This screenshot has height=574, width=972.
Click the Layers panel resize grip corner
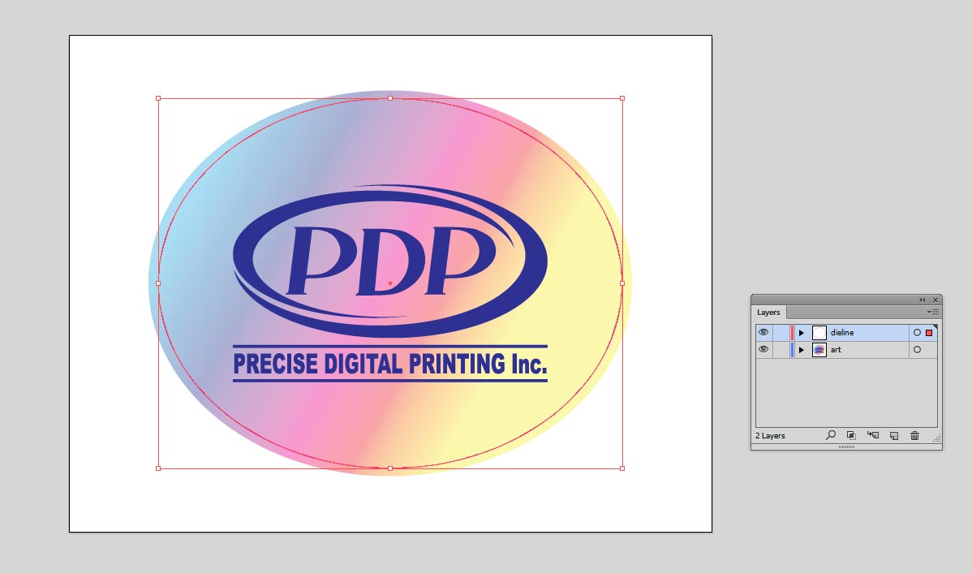936,438
